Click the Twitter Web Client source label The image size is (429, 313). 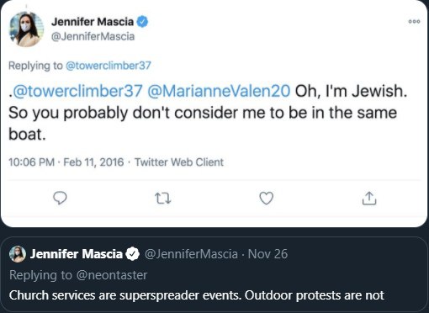pyautogui.click(x=179, y=162)
